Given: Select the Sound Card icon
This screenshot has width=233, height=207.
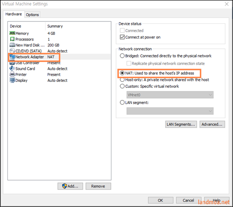Looking at the screenshot, I should 12,68.
